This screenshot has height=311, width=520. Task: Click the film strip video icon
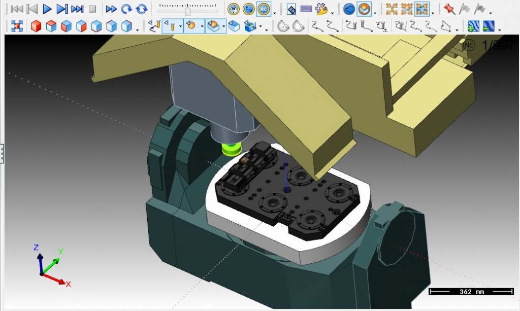click(x=291, y=9)
